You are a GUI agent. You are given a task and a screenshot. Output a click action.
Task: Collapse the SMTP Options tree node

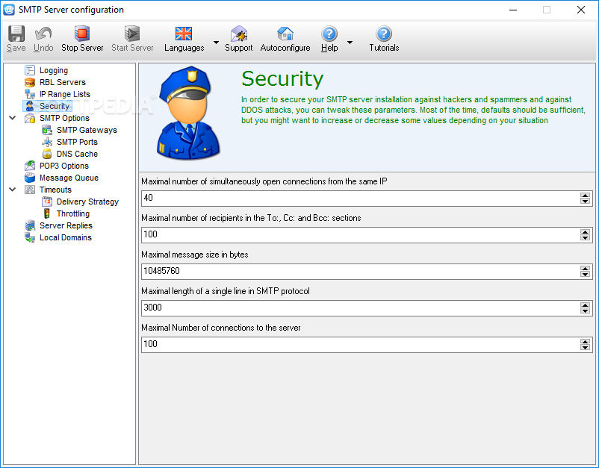click(x=12, y=118)
